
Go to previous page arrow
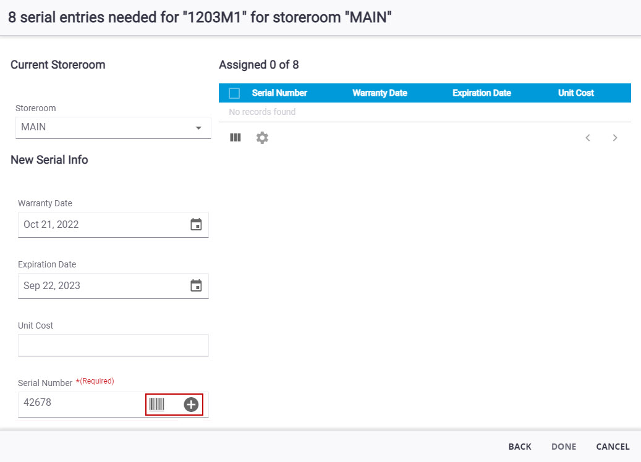click(588, 138)
